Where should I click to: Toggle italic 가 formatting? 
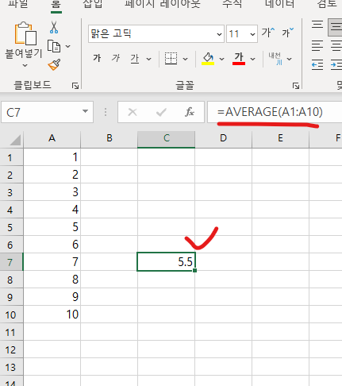click(x=116, y=58)
